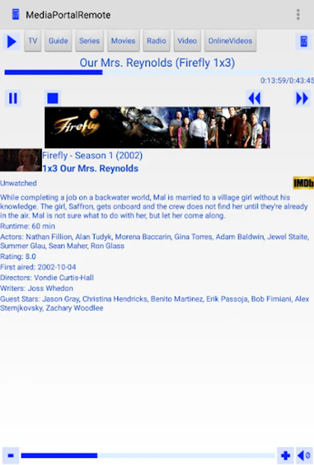The width and height of the screenshot is (314, 465).
Task: Open the Guide section
Action: 58,41
